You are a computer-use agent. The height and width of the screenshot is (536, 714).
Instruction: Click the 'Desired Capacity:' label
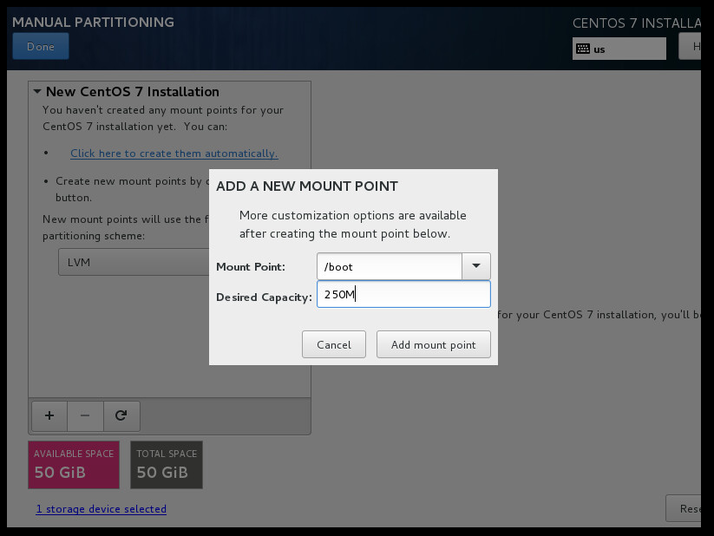coord(264,297)
